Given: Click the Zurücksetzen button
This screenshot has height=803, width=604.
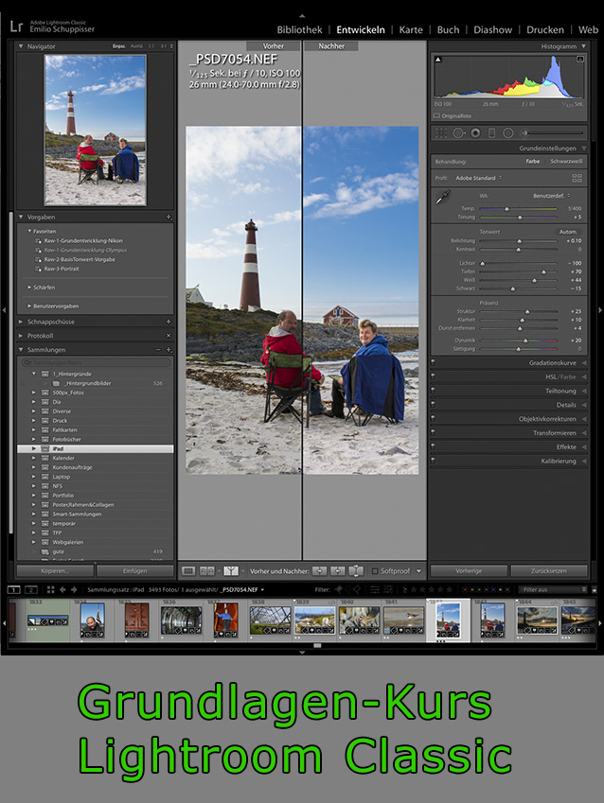Looking at the screenshot, I should (x=549, y=570).
